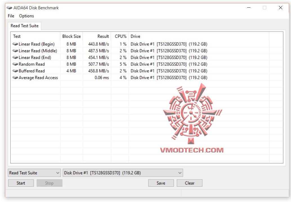291x202 pixels.
Task: Click the Drive column header
Action: [199, 36]
